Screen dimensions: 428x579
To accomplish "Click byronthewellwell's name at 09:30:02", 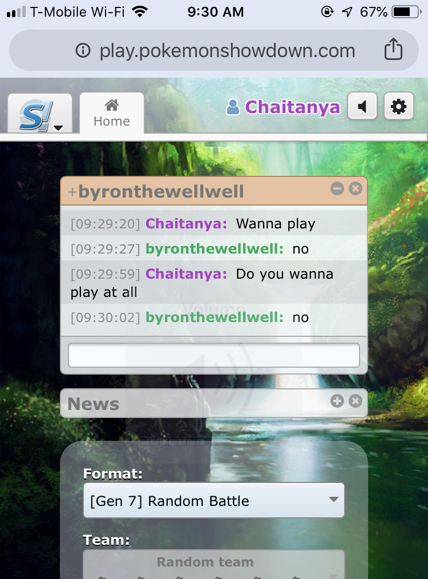I will 215,317.
